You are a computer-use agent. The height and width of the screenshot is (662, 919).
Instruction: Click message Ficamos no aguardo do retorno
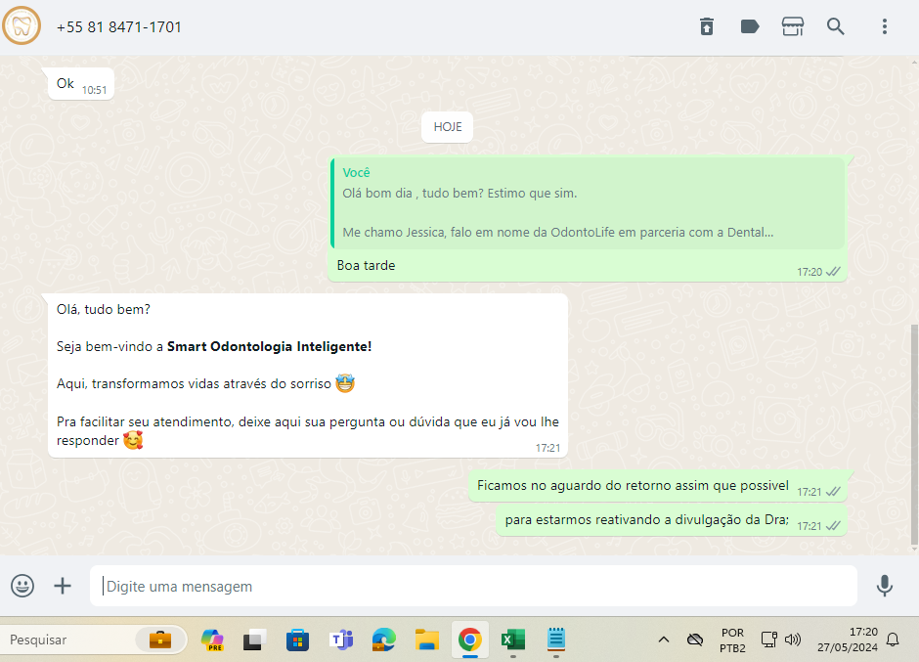pos(658,486)
